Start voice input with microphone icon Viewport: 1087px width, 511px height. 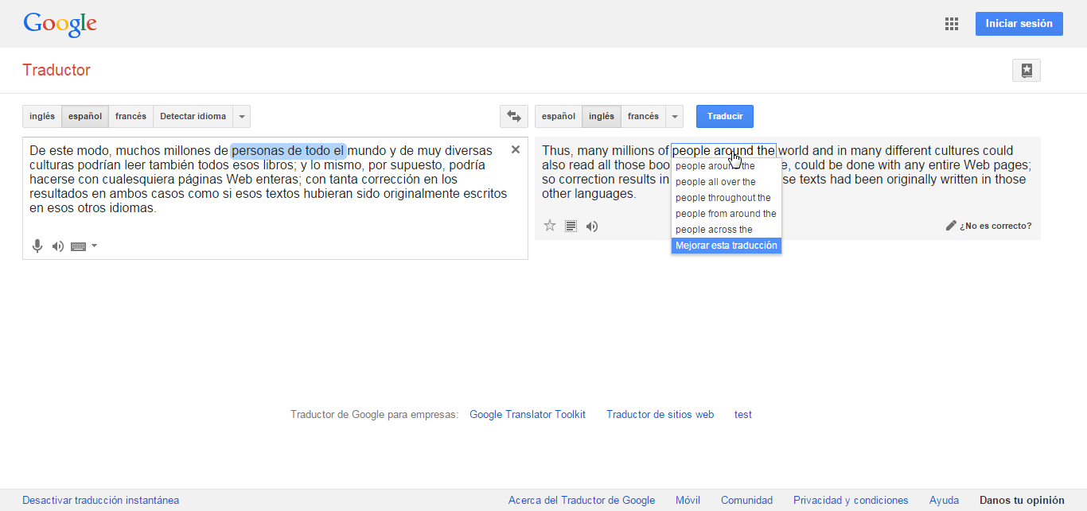[x=37, y=246]
